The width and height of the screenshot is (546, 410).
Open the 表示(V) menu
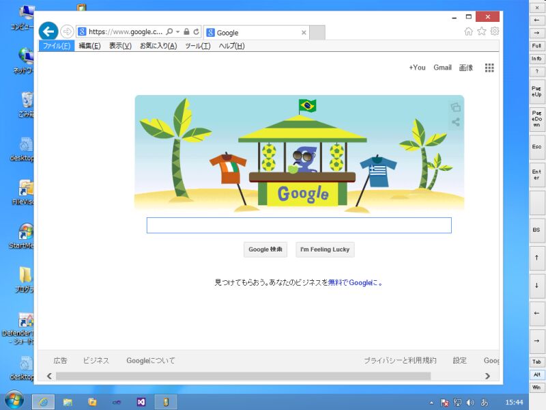pyautogui.click(x=120, y=46)
